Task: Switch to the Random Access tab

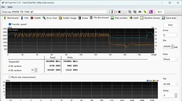Action: point(150,18)
